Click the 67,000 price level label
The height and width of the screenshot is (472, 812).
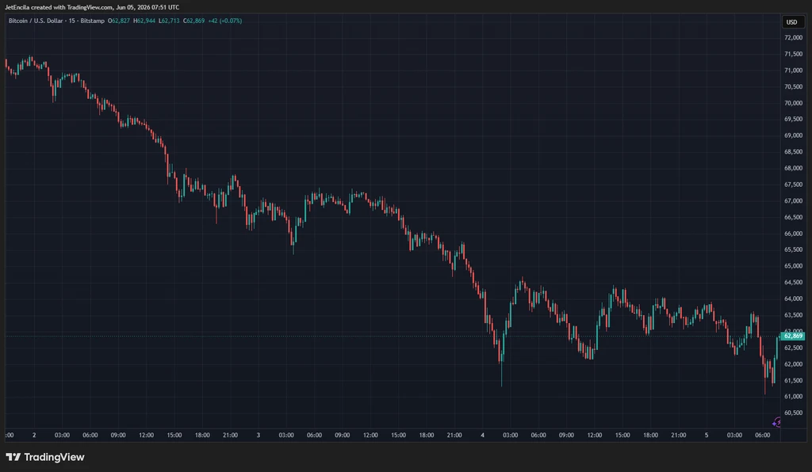click(793, 201)
